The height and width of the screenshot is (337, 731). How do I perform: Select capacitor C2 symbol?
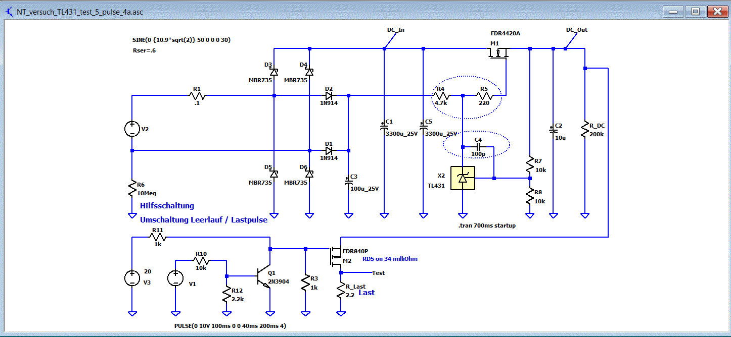(x=553, y=130)
